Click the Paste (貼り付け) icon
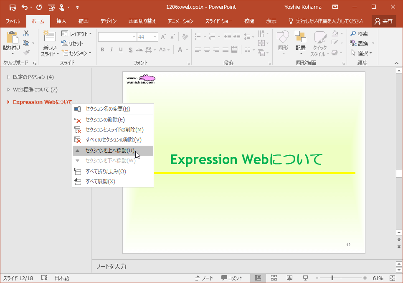This screenshot has width=403, height=283. [12, 38]
